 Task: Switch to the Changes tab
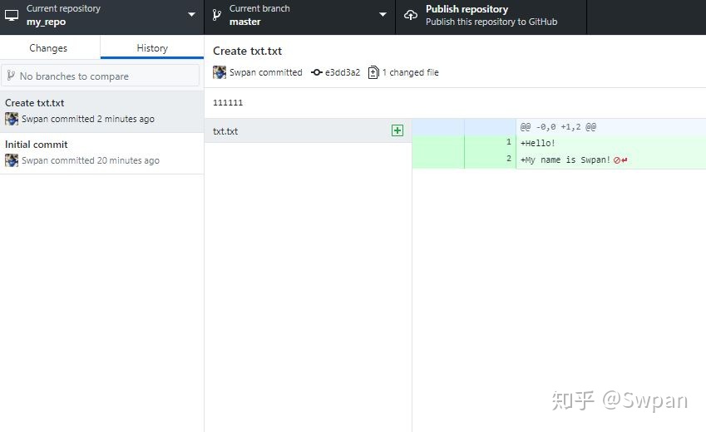(48, 47)
